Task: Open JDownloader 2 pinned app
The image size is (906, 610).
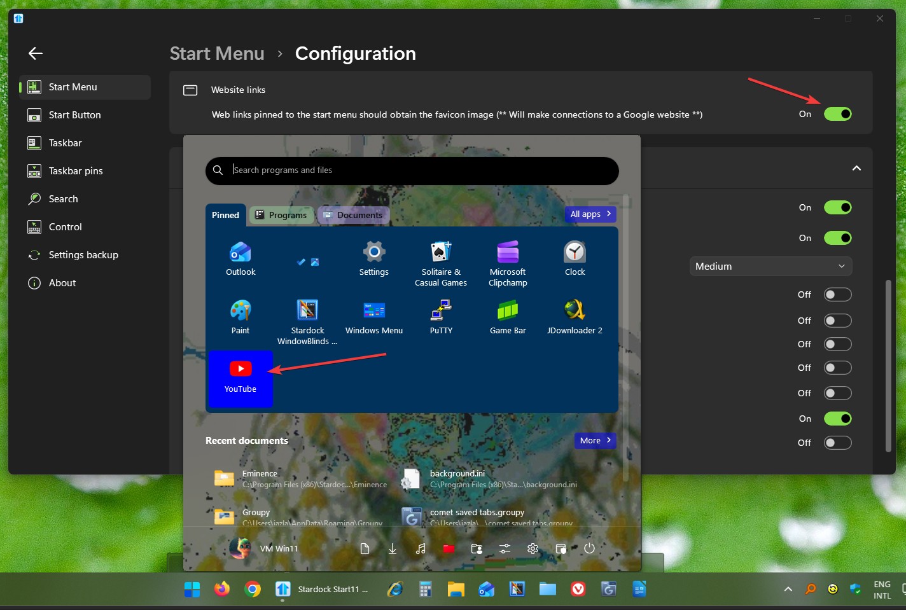Action: [575, 316]
